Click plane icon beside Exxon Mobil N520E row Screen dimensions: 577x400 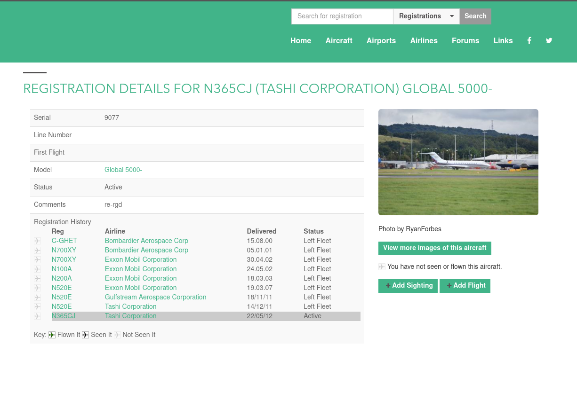(x=37, y=288)
